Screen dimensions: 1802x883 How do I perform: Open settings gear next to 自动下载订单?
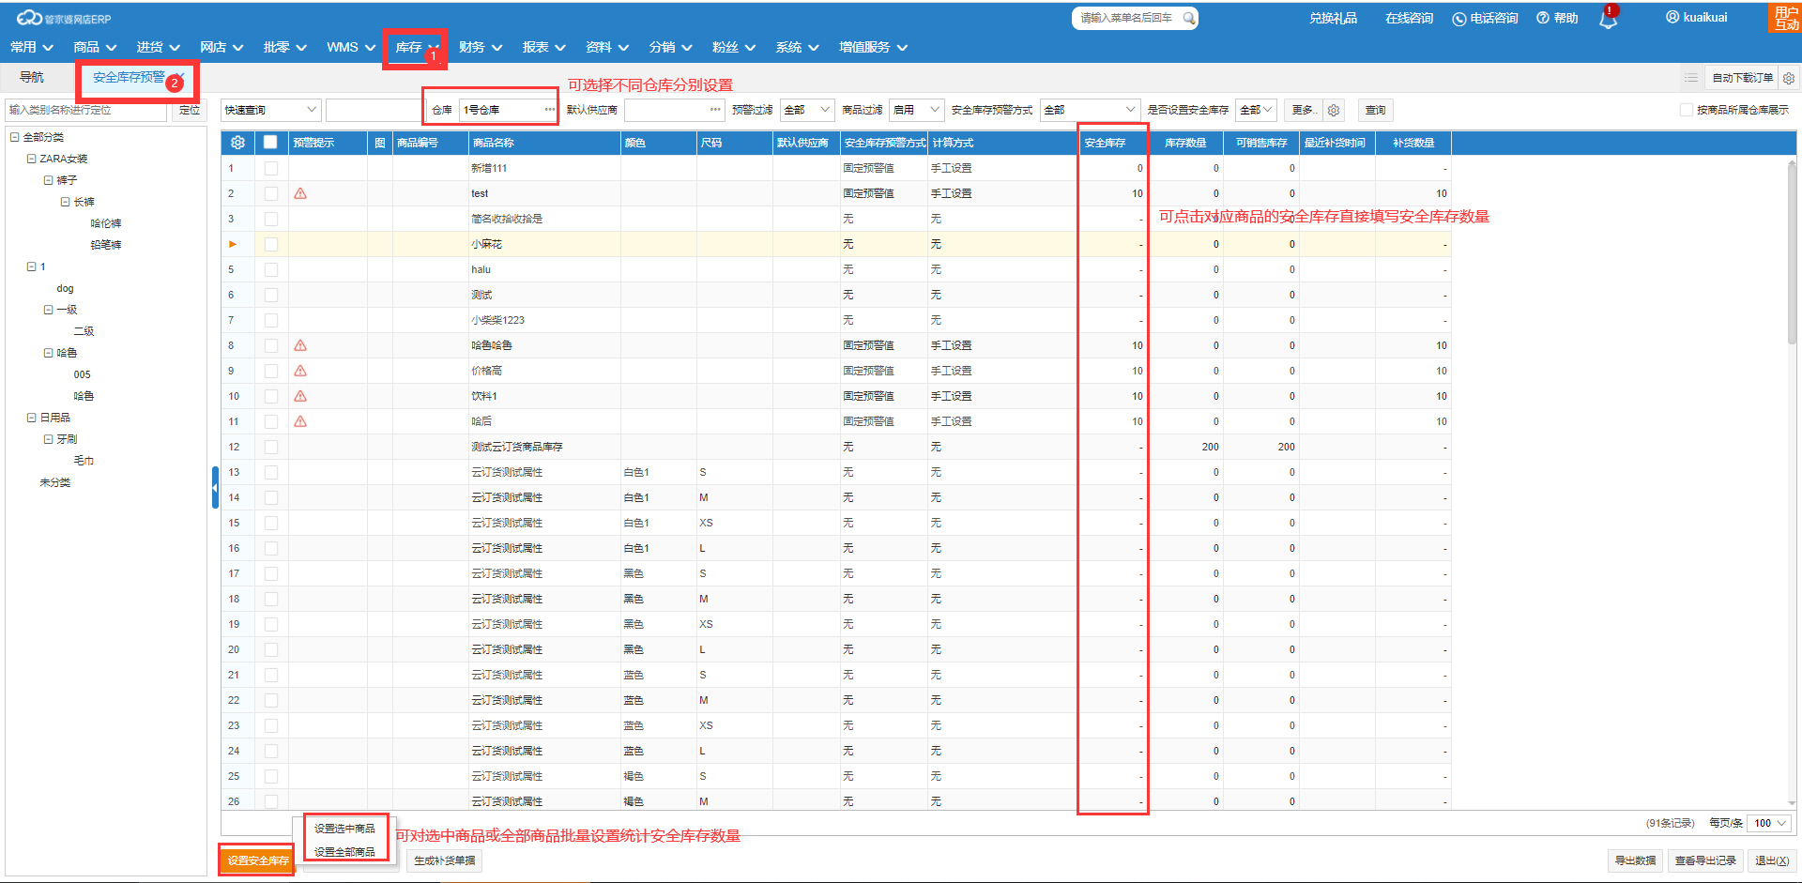click(x=1789, y=78)
